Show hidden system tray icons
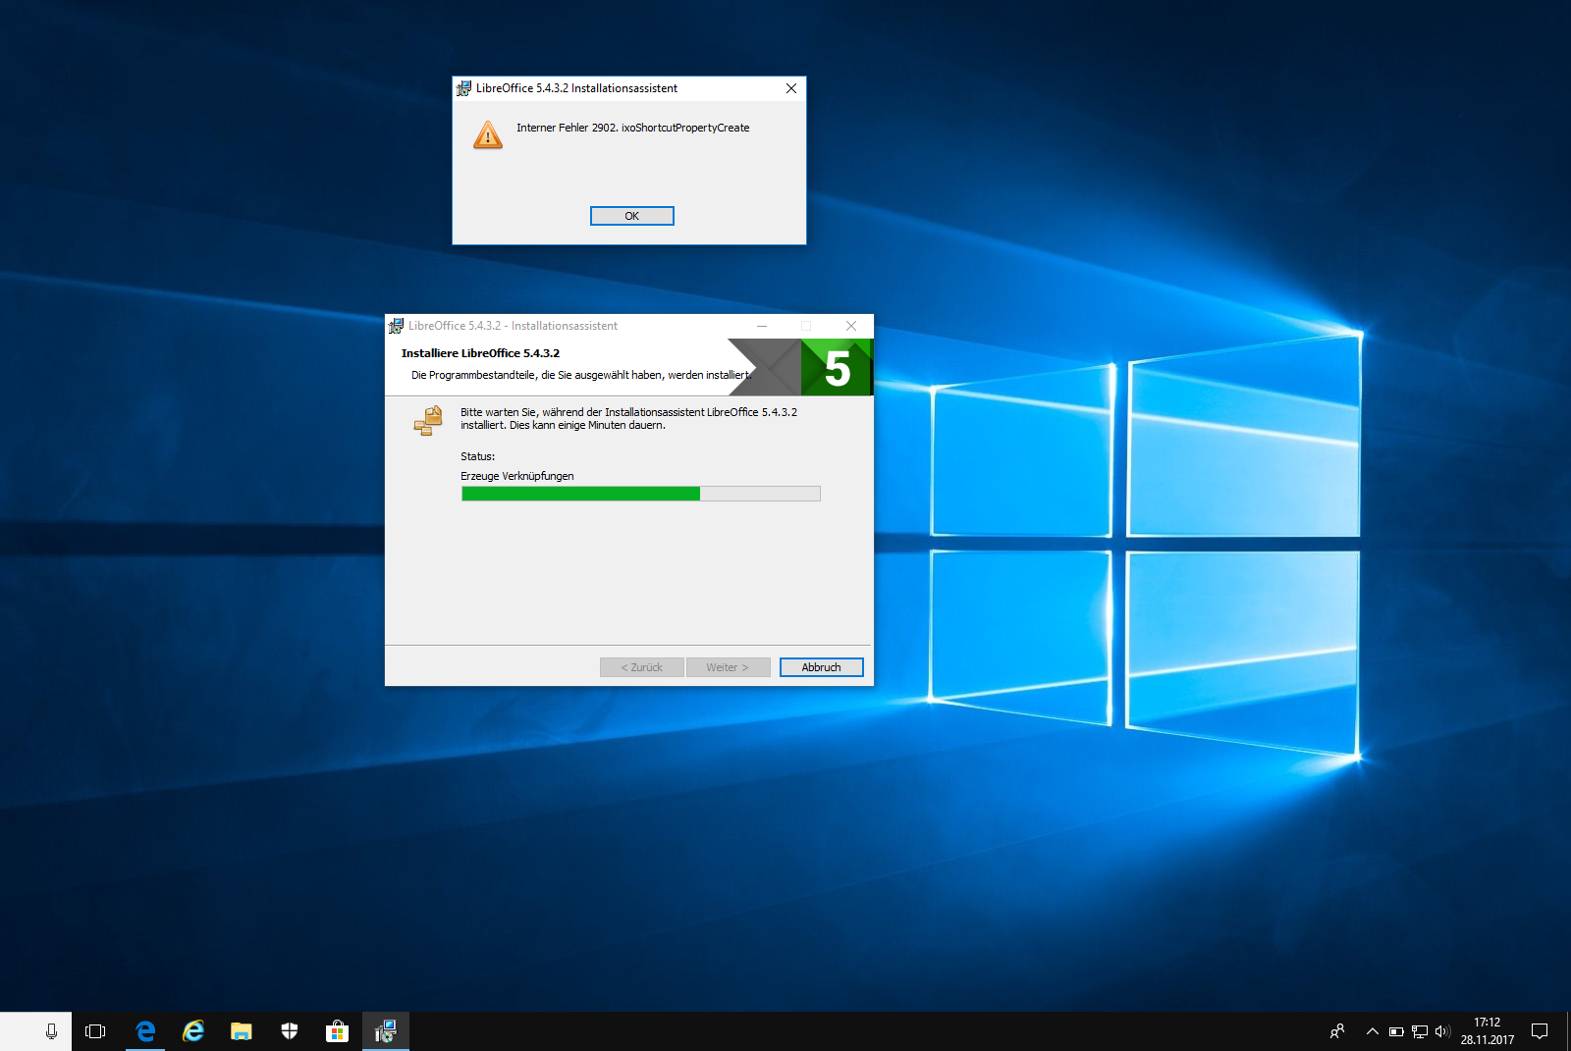 [1373, 1031]
